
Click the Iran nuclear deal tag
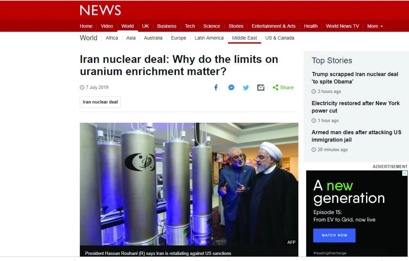100,102
